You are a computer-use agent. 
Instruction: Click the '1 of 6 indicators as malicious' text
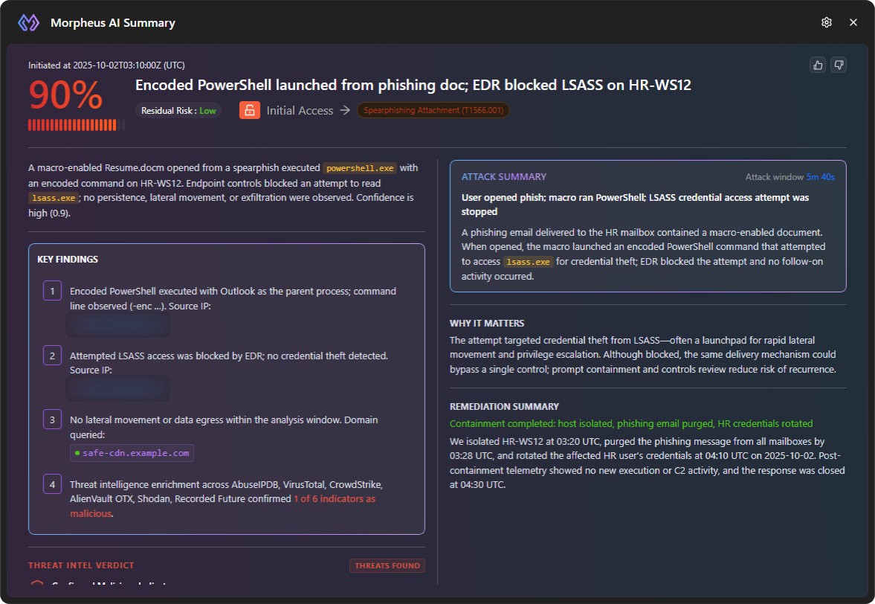click(x=223, y=507)
